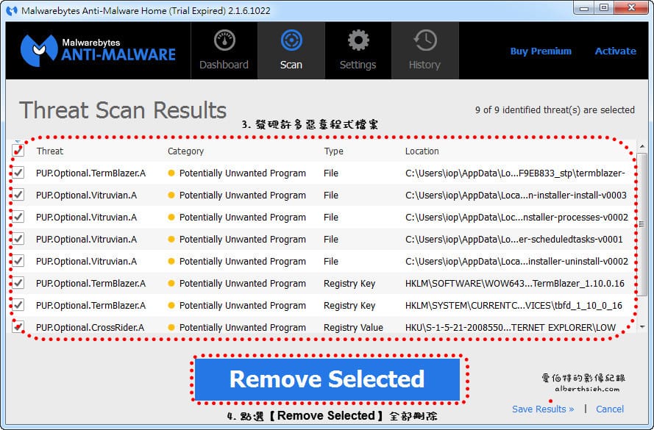Select location ending nstaller-processes-v0002
Image resolution: width=654 pixels, height=430 pixels.
[x=516, y=217]
